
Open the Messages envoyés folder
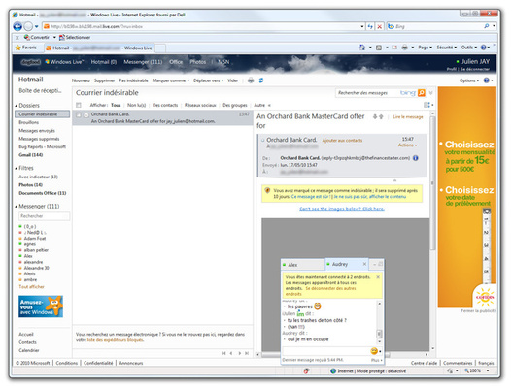pos(37,131)
